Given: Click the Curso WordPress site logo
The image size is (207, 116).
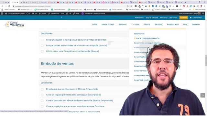Looking at the screenshot, I should (15, 24).
